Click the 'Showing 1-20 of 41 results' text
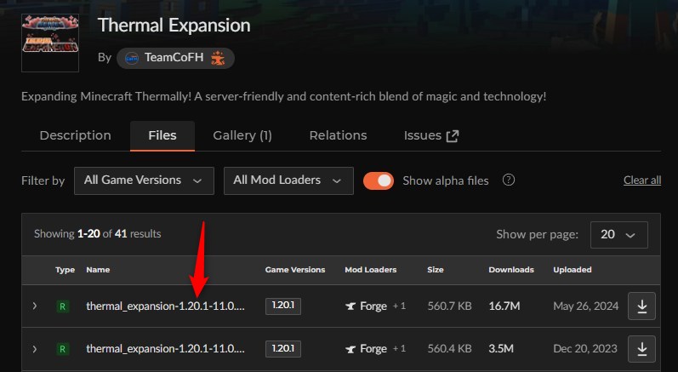678x372 pixels. [x=97, y=234]
